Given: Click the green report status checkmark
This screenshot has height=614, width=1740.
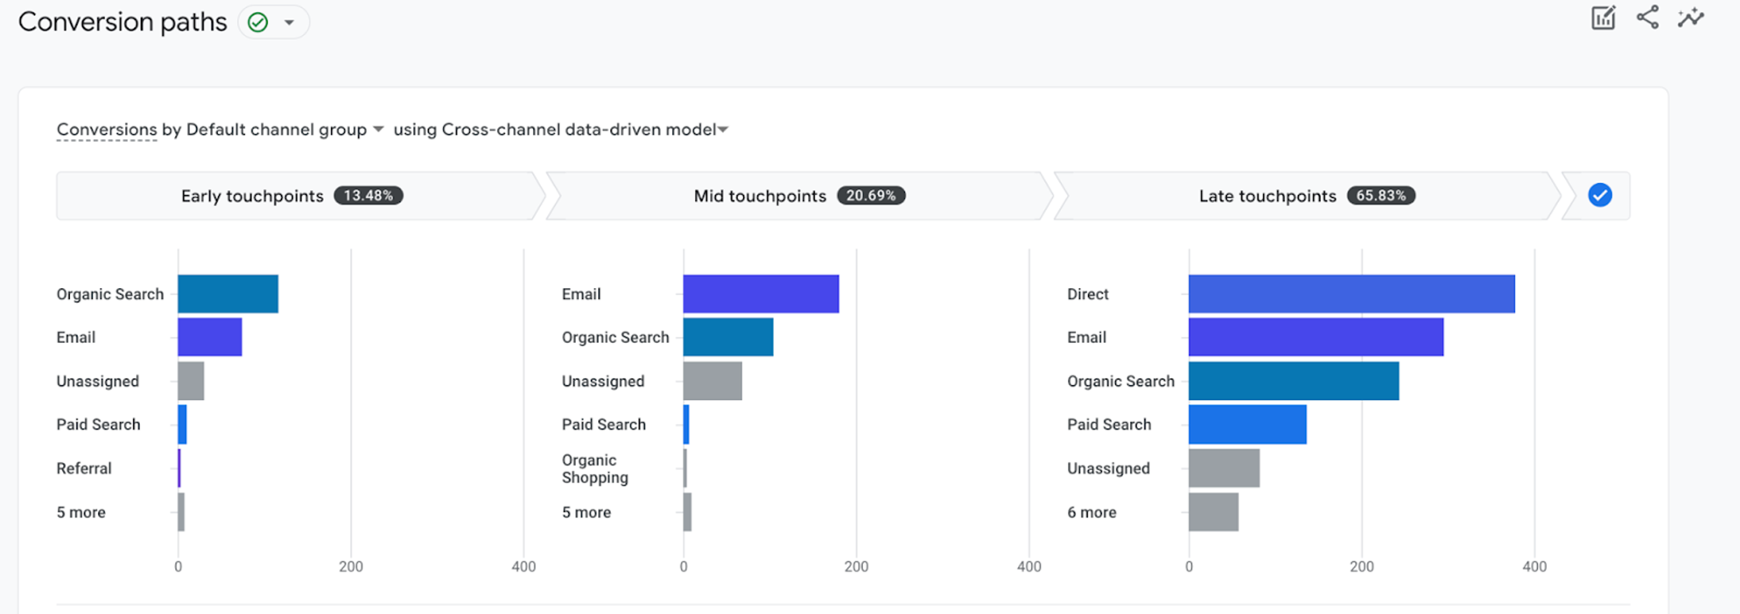Looking at the screenshot, I should [258, 22].
